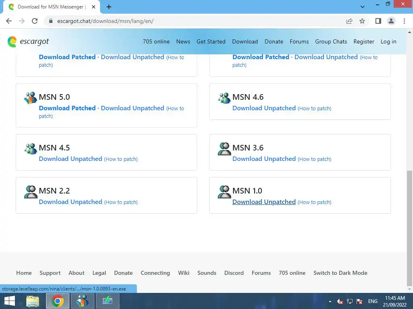Click action center flag tray icon
The height and width of the screenshot is (309, 413).
359,301
